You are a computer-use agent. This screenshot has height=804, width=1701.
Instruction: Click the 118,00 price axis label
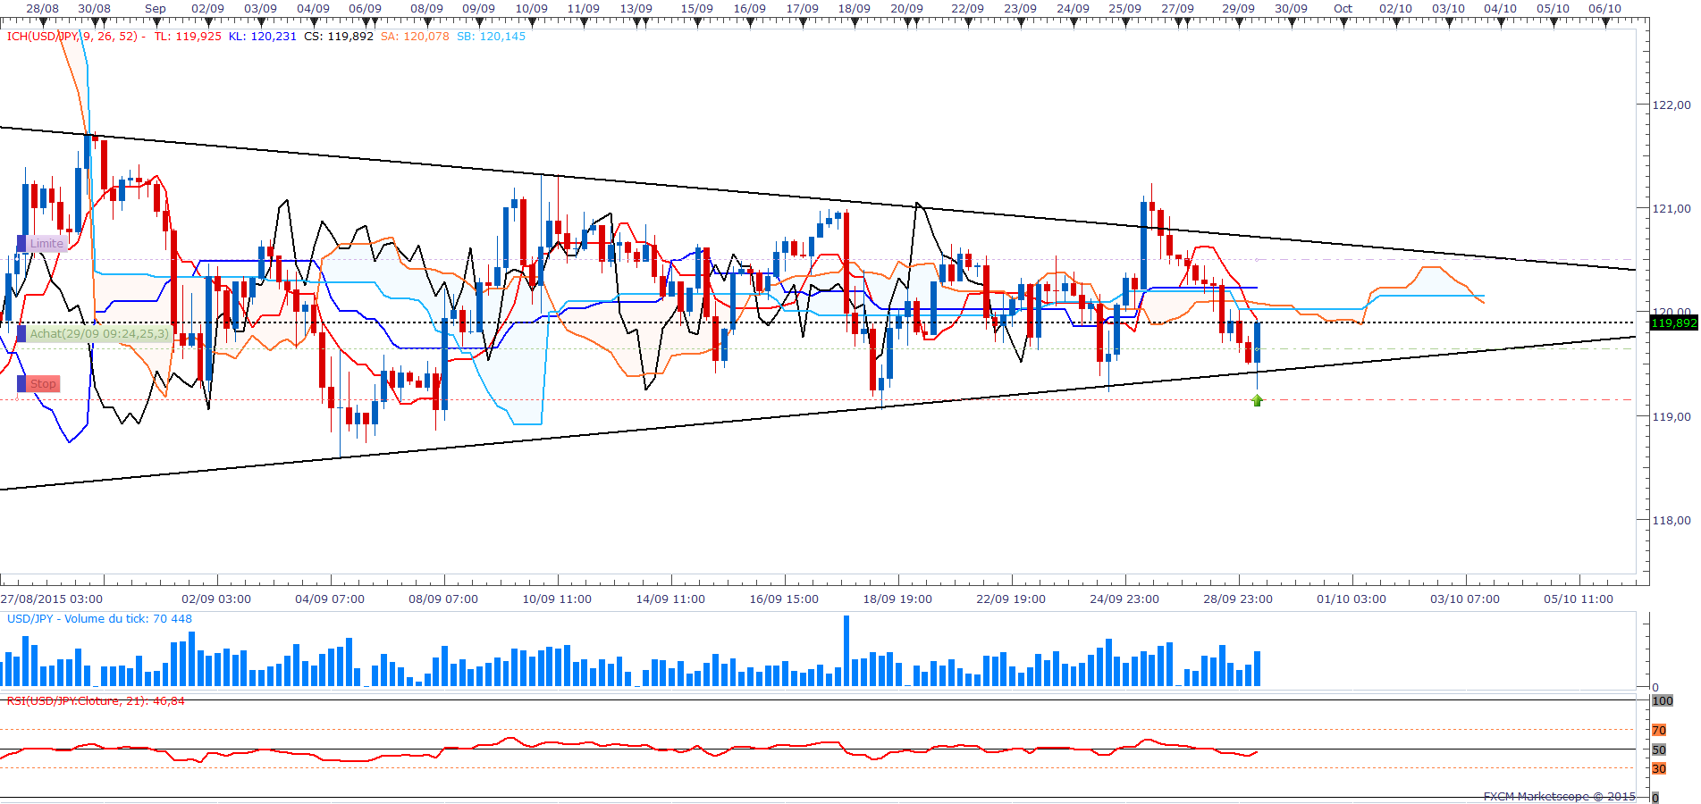tap(1672, 521)
